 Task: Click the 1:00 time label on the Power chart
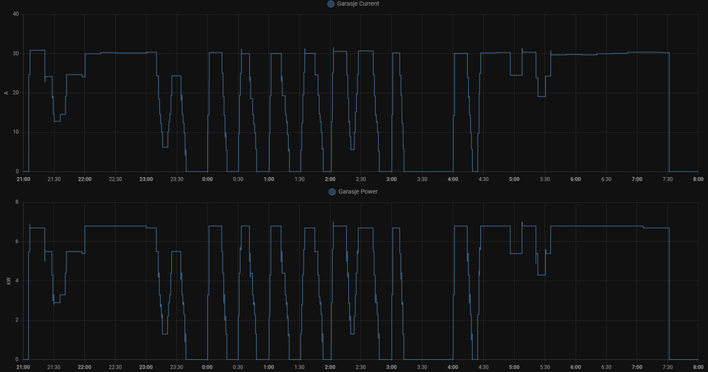(x=268, y=367)
